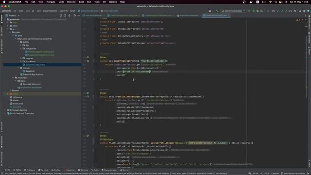Open the TODO tool window
This screenshot has height=175, width=311.
tap(17, 170)
